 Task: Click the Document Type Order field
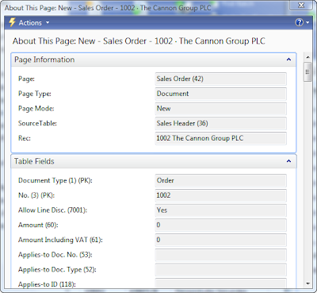(x=221, y=180)
